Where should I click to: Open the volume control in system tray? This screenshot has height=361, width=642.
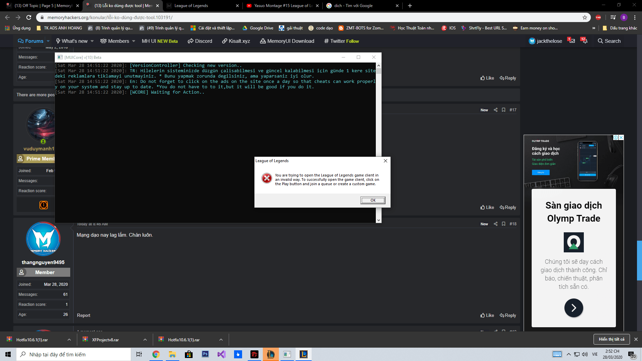coord(585,354)
